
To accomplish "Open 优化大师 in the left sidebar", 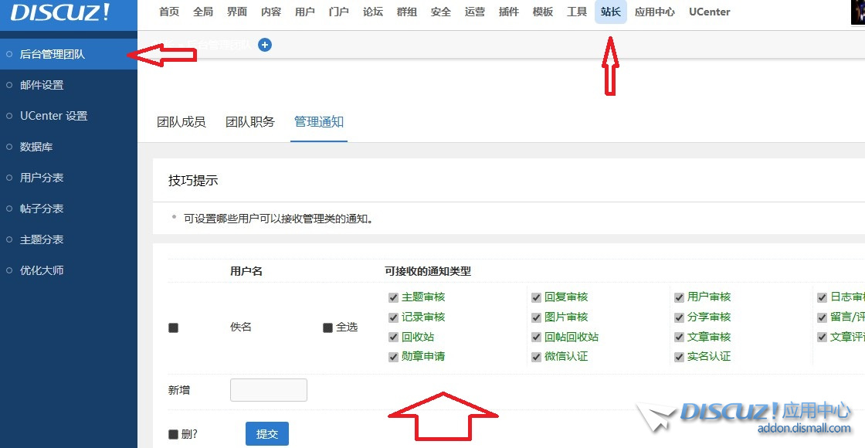I will click(x=42, y=270).
